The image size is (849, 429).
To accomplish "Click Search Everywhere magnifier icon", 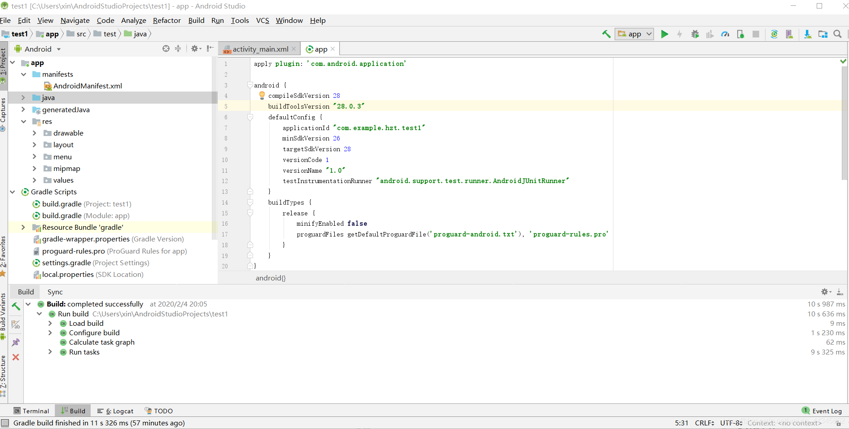I will pyautogui.click(x=837, y=34).
